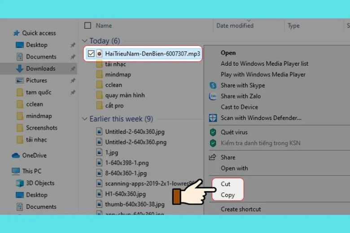Choose Share with Skype

click(x=243, y=86)
